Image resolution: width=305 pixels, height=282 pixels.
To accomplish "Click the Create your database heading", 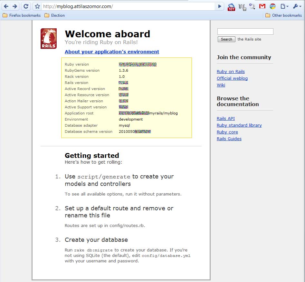I will (96, 240).
